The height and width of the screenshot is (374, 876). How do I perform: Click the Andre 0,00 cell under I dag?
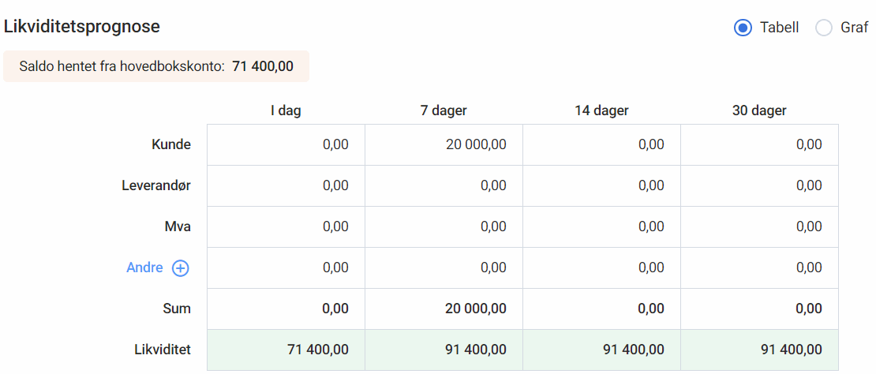point(286,268)
